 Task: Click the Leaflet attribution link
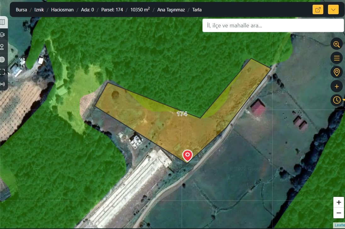coord(339,225)
